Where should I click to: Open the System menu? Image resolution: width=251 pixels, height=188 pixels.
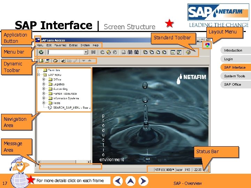pyautogui.click(x=85, y=45)
